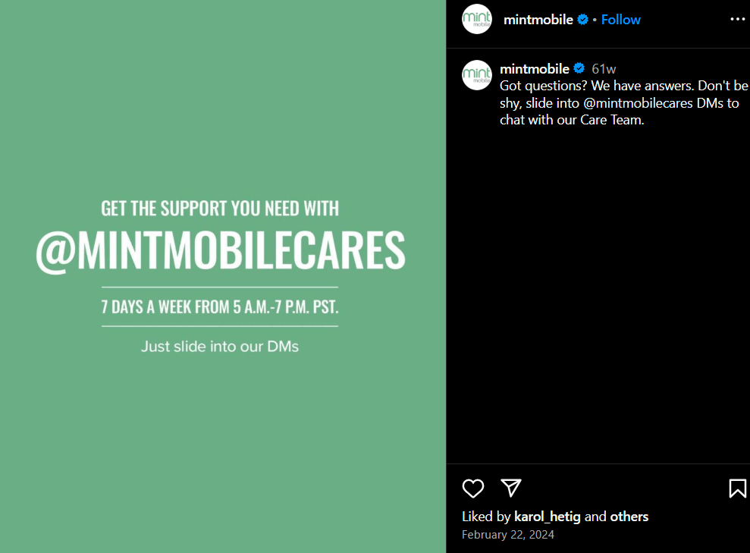
Task: Open the mintmobile username above the caption
Action: [535, 69]
